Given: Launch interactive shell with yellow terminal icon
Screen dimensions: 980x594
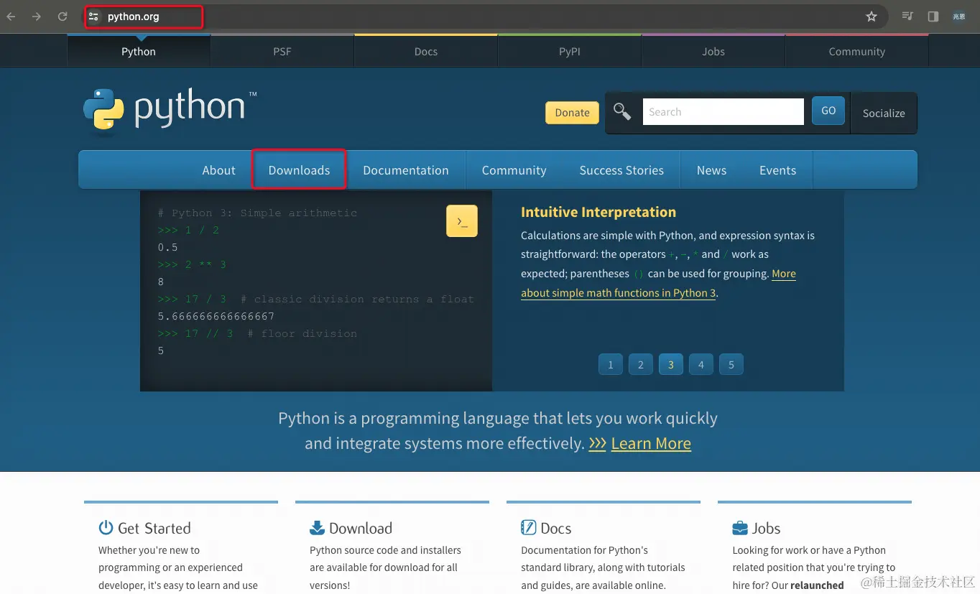Looking at the screenshot, I should coord(462,221).
